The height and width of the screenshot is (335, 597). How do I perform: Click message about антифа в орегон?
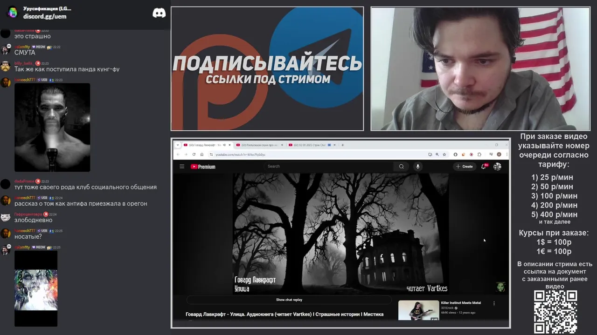tap(81, 203)
